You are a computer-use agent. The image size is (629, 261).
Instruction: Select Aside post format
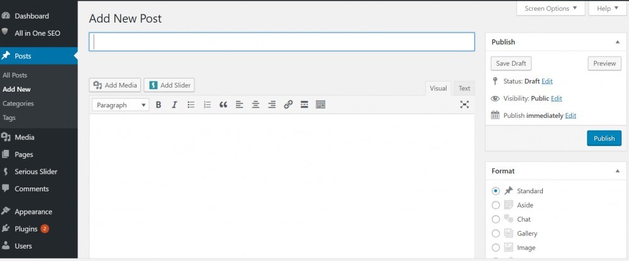pos(496,205)
